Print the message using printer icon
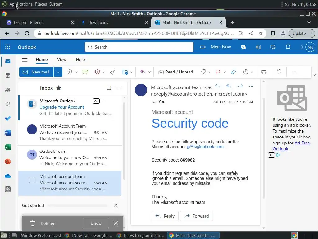Image resolution: width=318 pixels, height=239 pixels. point(264,72)
